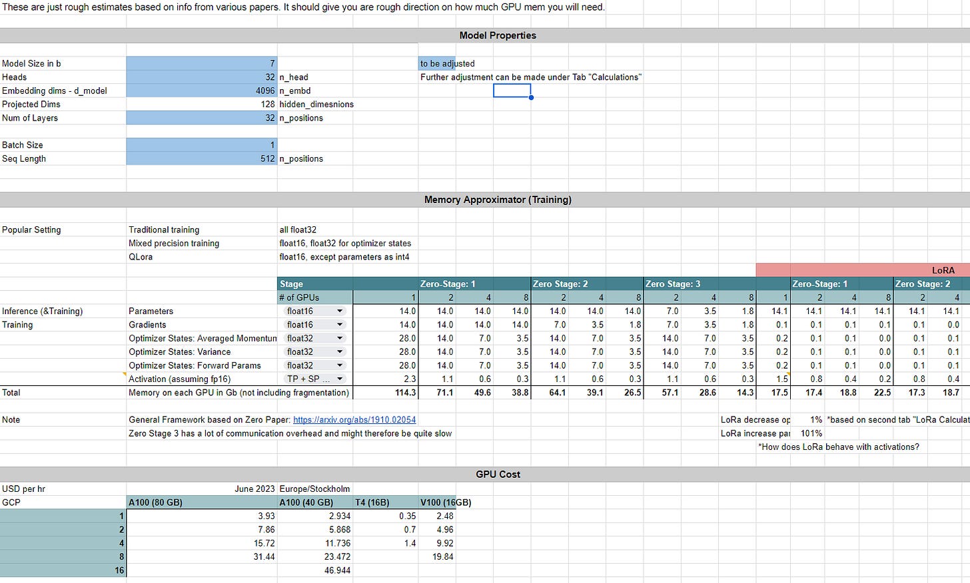The image size is (970, 583).
Task: Select the T4 price '1.4'
Action: tap(386, 543)
